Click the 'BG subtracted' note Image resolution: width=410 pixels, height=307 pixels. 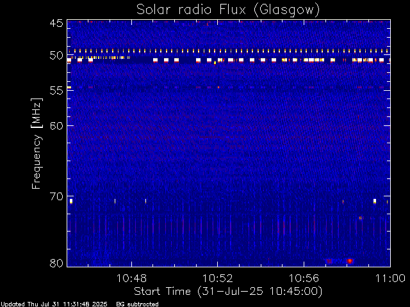coord(137,304)
